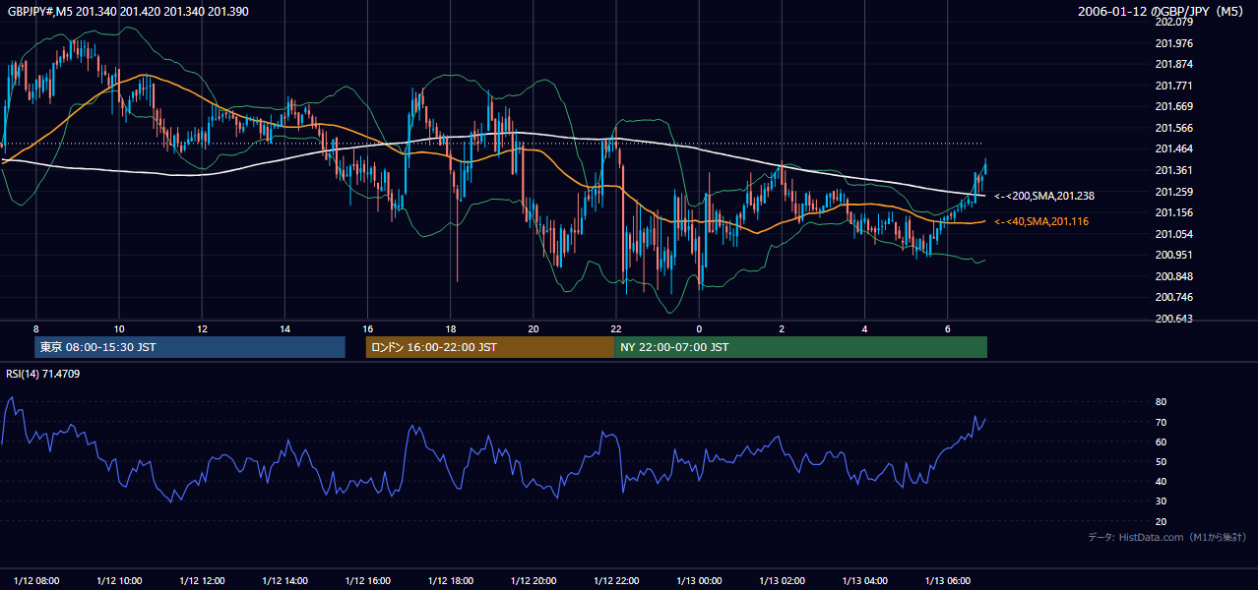The image size is (1258, 590).
Task: Click the 40,SMA,201.116 moving average label
Action: 1041,221
